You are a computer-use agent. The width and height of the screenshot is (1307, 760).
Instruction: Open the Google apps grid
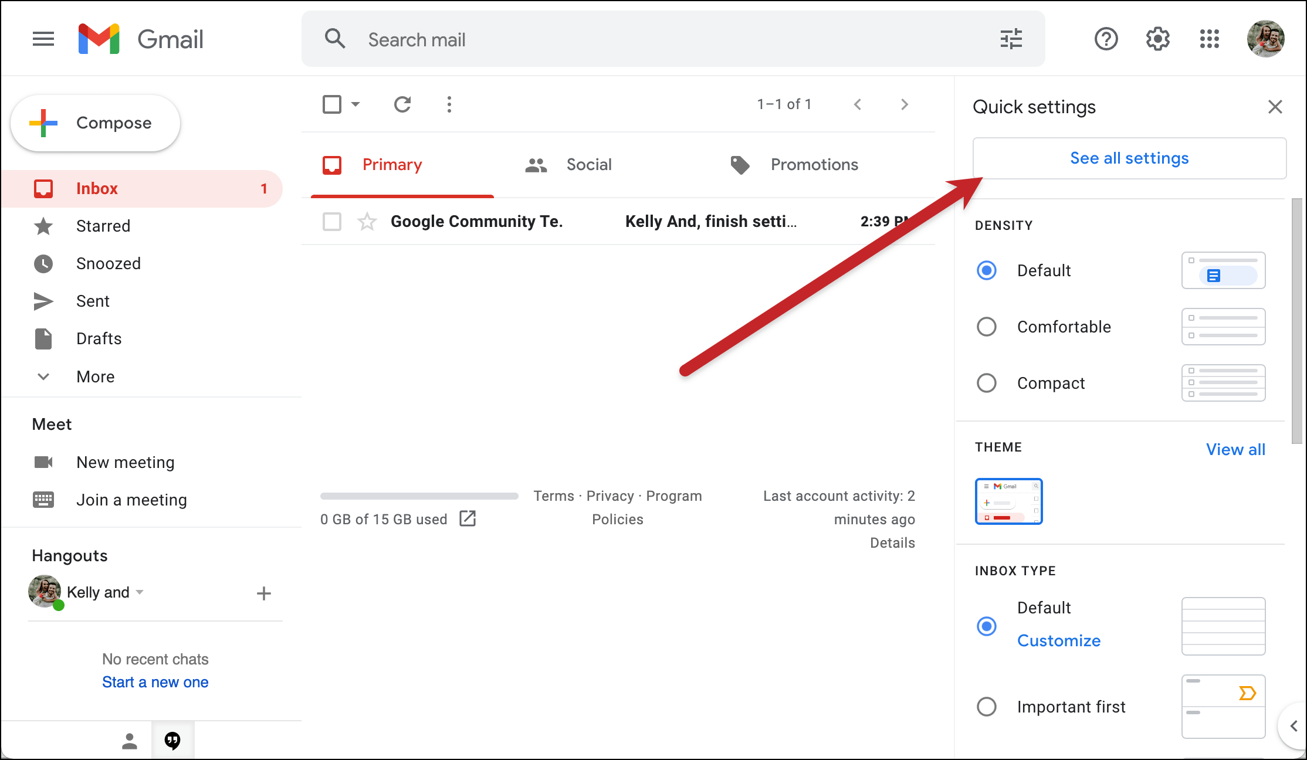[1209, 39]
